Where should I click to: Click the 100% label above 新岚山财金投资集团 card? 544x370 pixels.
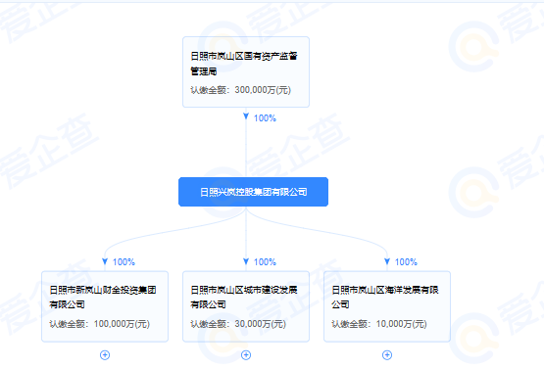point(124,262)
